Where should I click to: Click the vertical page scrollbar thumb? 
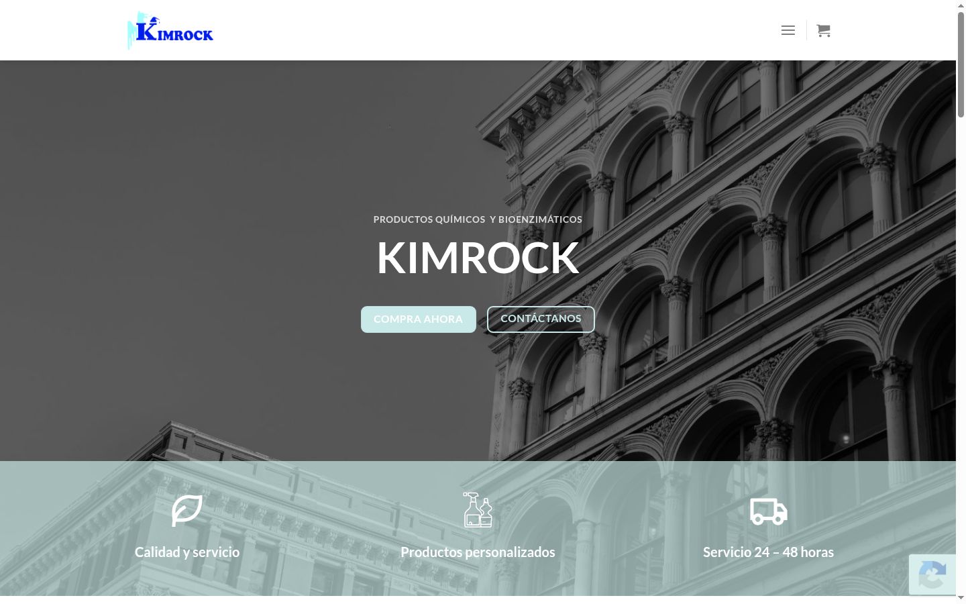coord(961,65)
